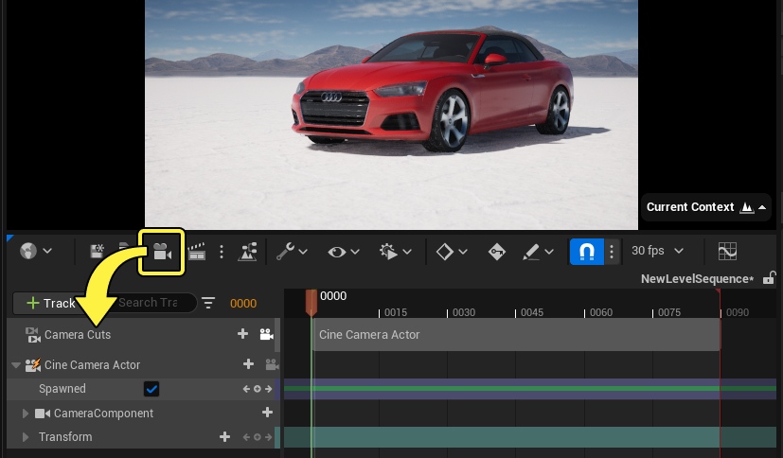Go to previous key on Transform row
The height and width of the screenshot is (458, 783).
(x=246, y=437)
